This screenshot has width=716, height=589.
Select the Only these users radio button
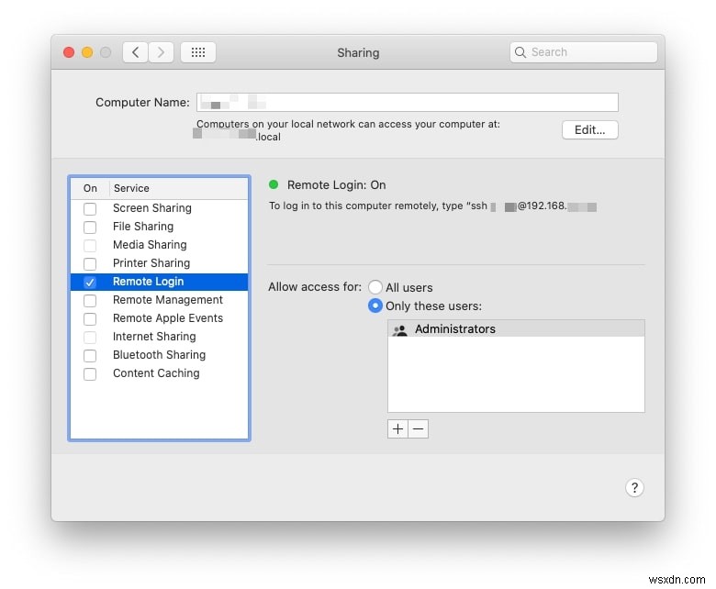click(375, 306)
